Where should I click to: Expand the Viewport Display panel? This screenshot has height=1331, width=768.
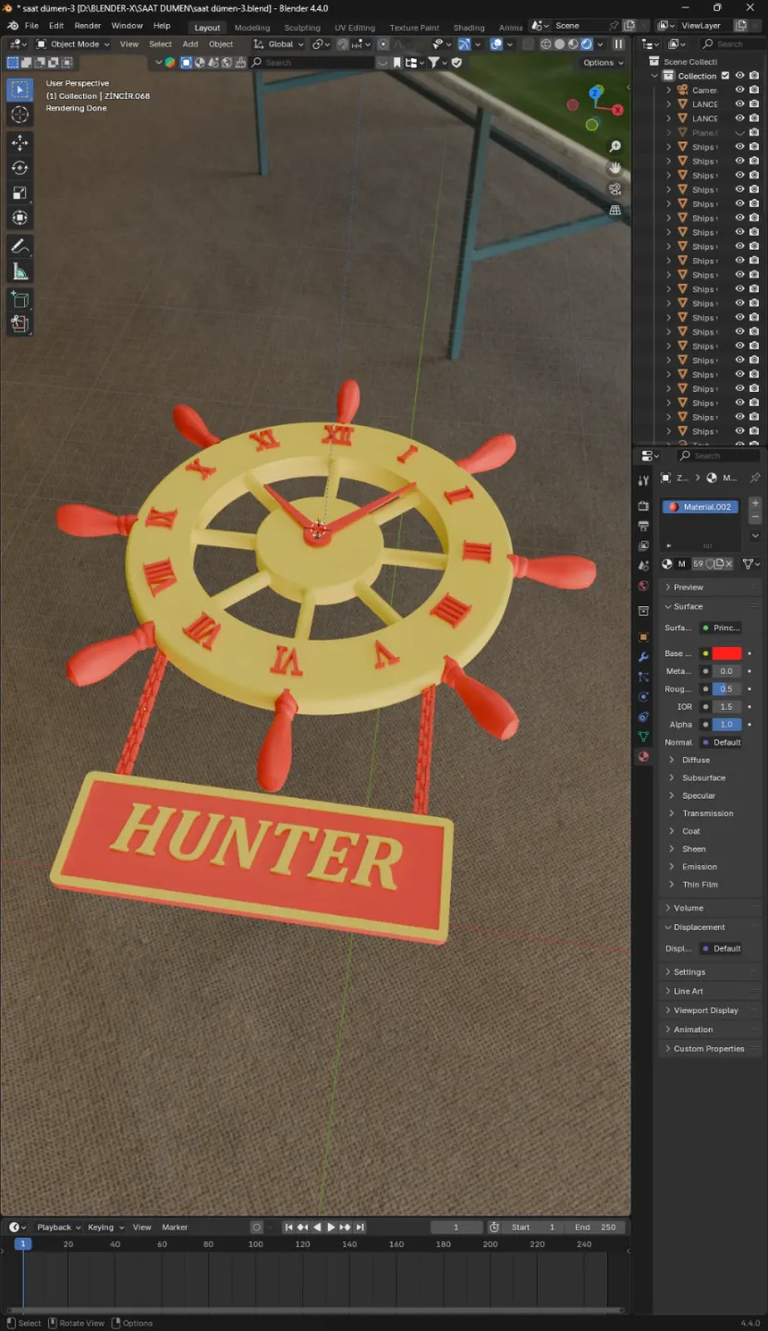click(x=710, y=1009)
